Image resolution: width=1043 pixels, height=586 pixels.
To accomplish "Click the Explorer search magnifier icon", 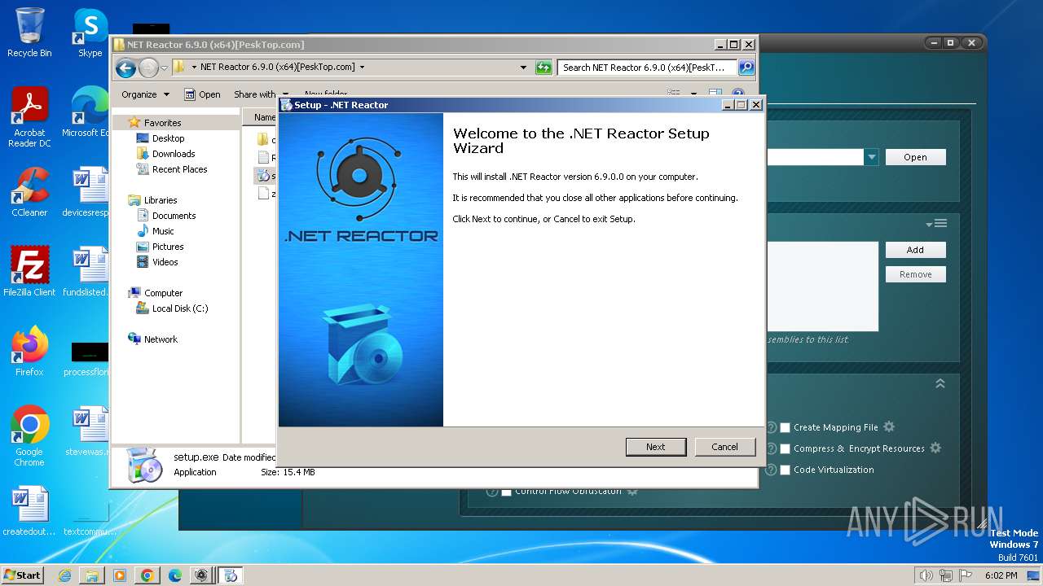I will click(746, 68).
